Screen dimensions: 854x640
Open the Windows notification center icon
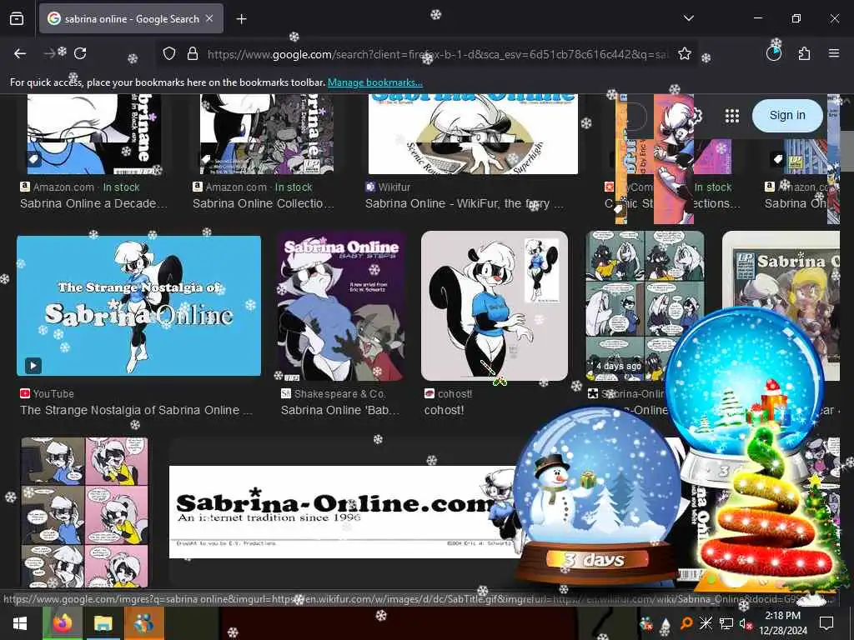(x=826, y=623)
